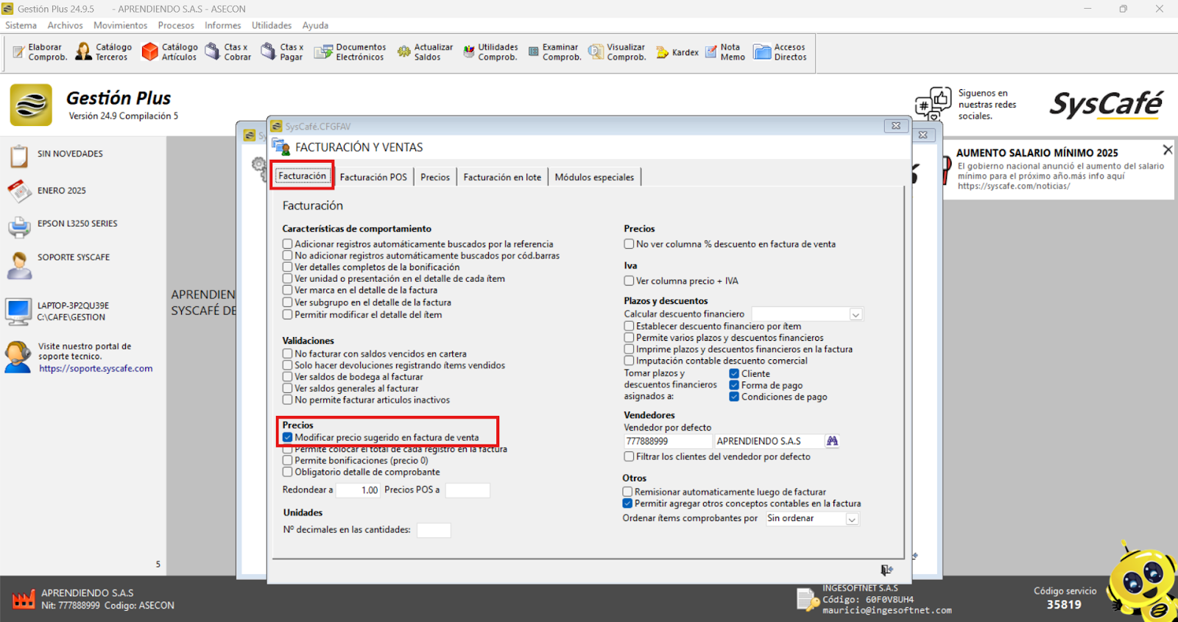Open Ctas x Cobrar tool
1178x622 pixels.
228,52
